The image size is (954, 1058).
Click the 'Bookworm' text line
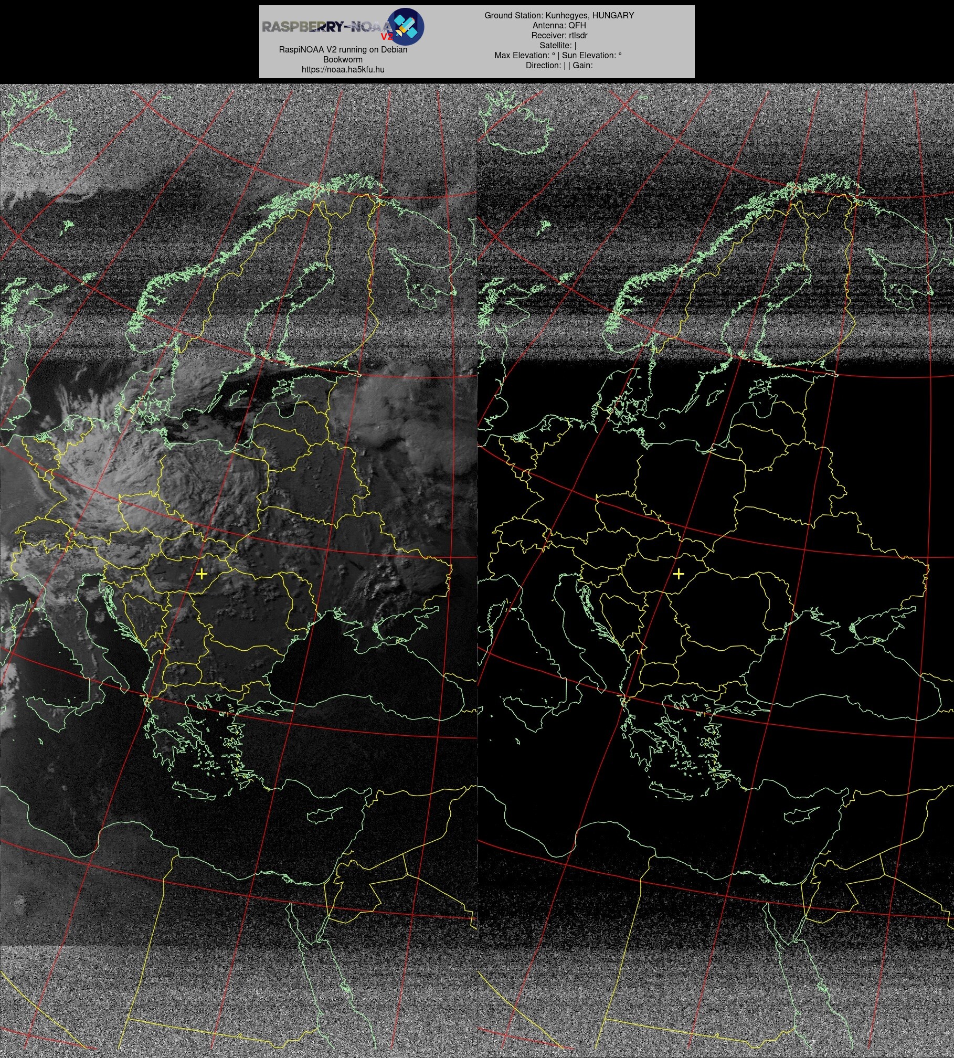pos(343,59)
